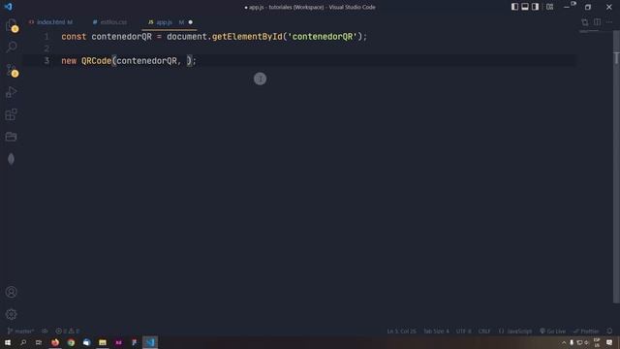Open the Explorer view in activity bar
The height and width of the screenshot is (349, 620).
[x=12, y=25]
